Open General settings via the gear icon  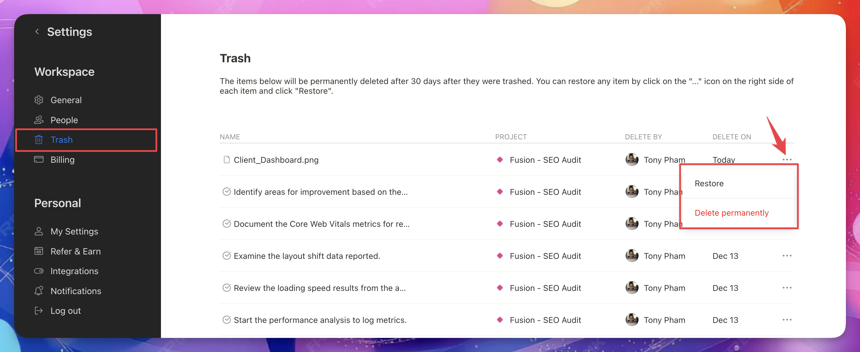[x=39, y=100]
